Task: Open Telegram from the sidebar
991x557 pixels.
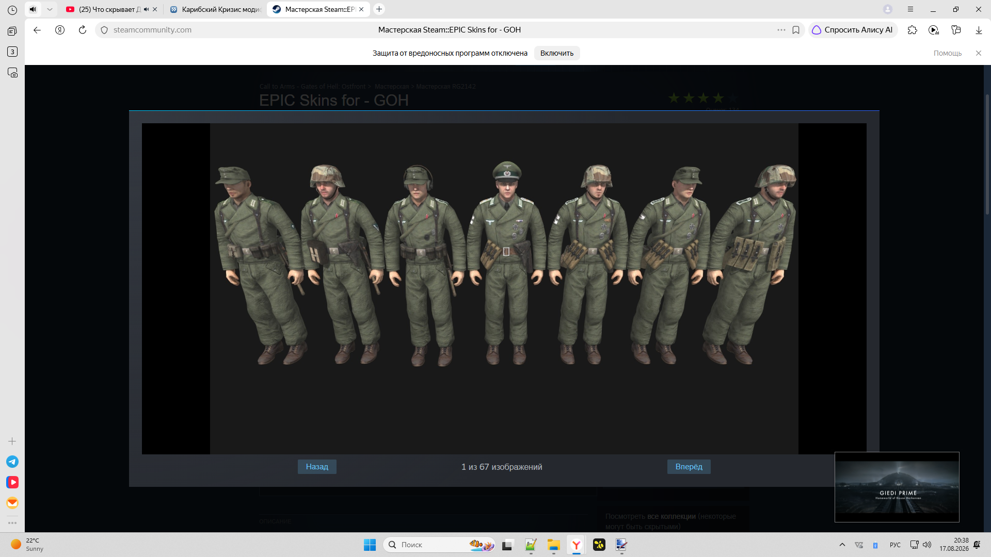Action: click(12, 462)
